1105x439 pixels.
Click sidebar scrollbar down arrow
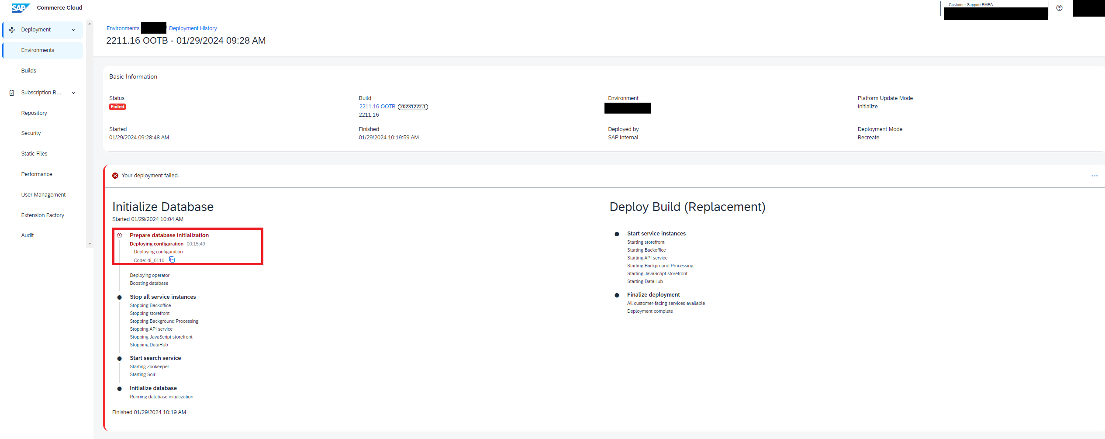point(90,244)
